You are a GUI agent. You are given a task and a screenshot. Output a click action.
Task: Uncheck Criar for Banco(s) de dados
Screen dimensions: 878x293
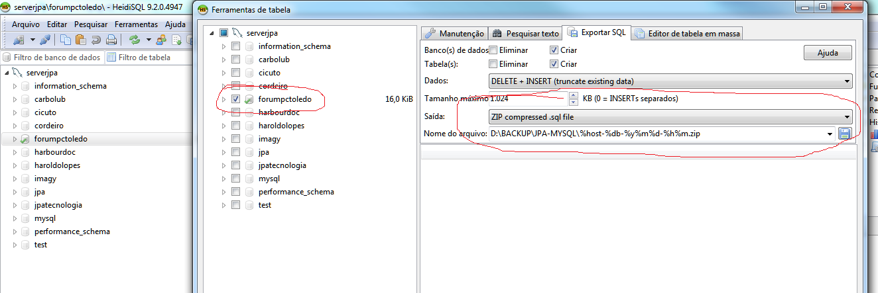[x=554, y=50]
